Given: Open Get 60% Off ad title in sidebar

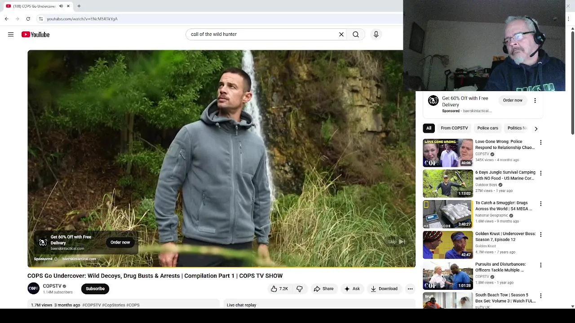Looking at the screenshot, I should pyautogui.click(x=465, y=101).
